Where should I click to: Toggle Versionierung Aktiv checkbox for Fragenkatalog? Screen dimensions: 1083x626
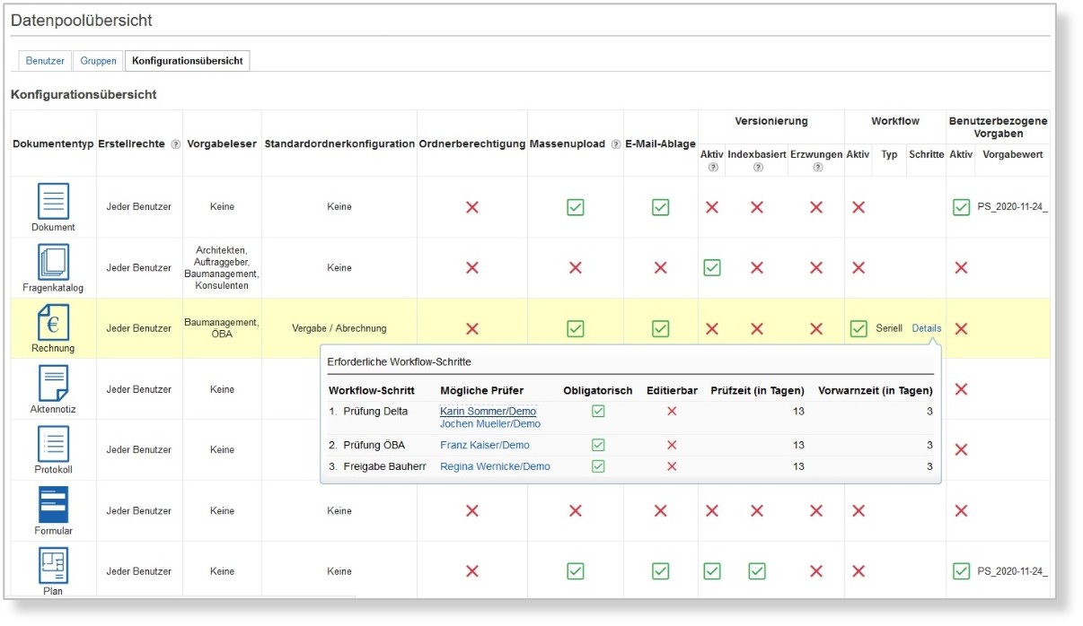[x=712, y=267]
